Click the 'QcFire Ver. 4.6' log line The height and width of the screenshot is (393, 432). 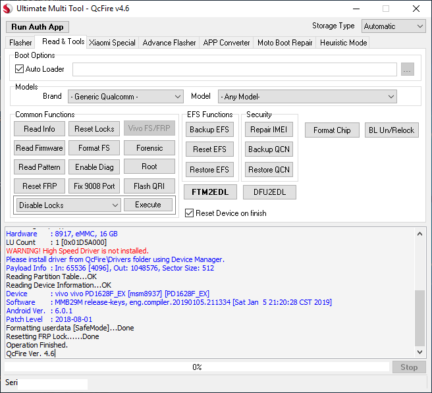(30, 354)
